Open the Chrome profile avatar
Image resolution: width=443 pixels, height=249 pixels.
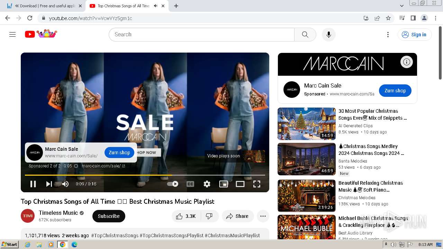point(424,18)
